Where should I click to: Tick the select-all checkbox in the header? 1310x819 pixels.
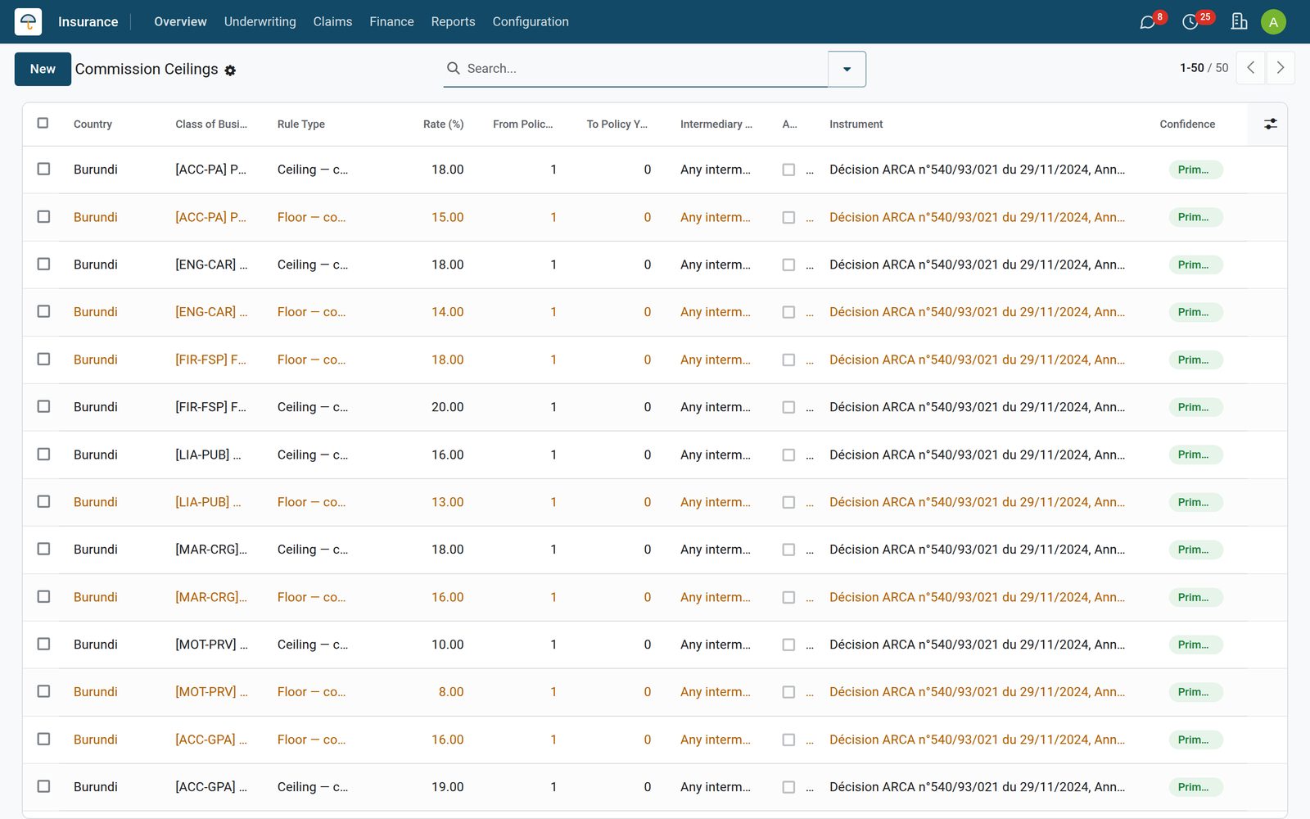(43, 123)
